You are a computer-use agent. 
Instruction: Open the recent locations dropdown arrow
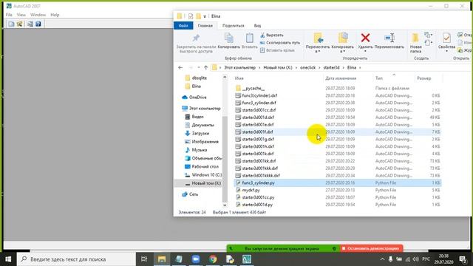(199, 67)
